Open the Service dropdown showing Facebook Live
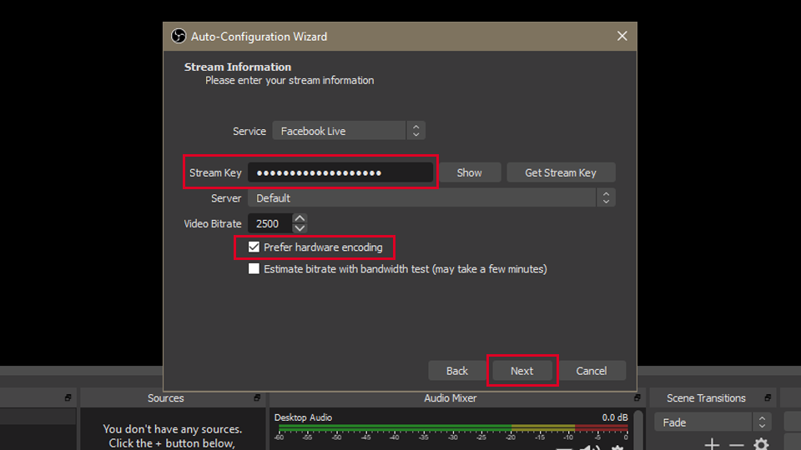801x450 pixels. [x=349, y=131]
